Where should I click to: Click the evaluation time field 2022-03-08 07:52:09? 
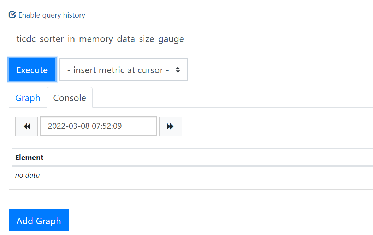click(99, 126)
